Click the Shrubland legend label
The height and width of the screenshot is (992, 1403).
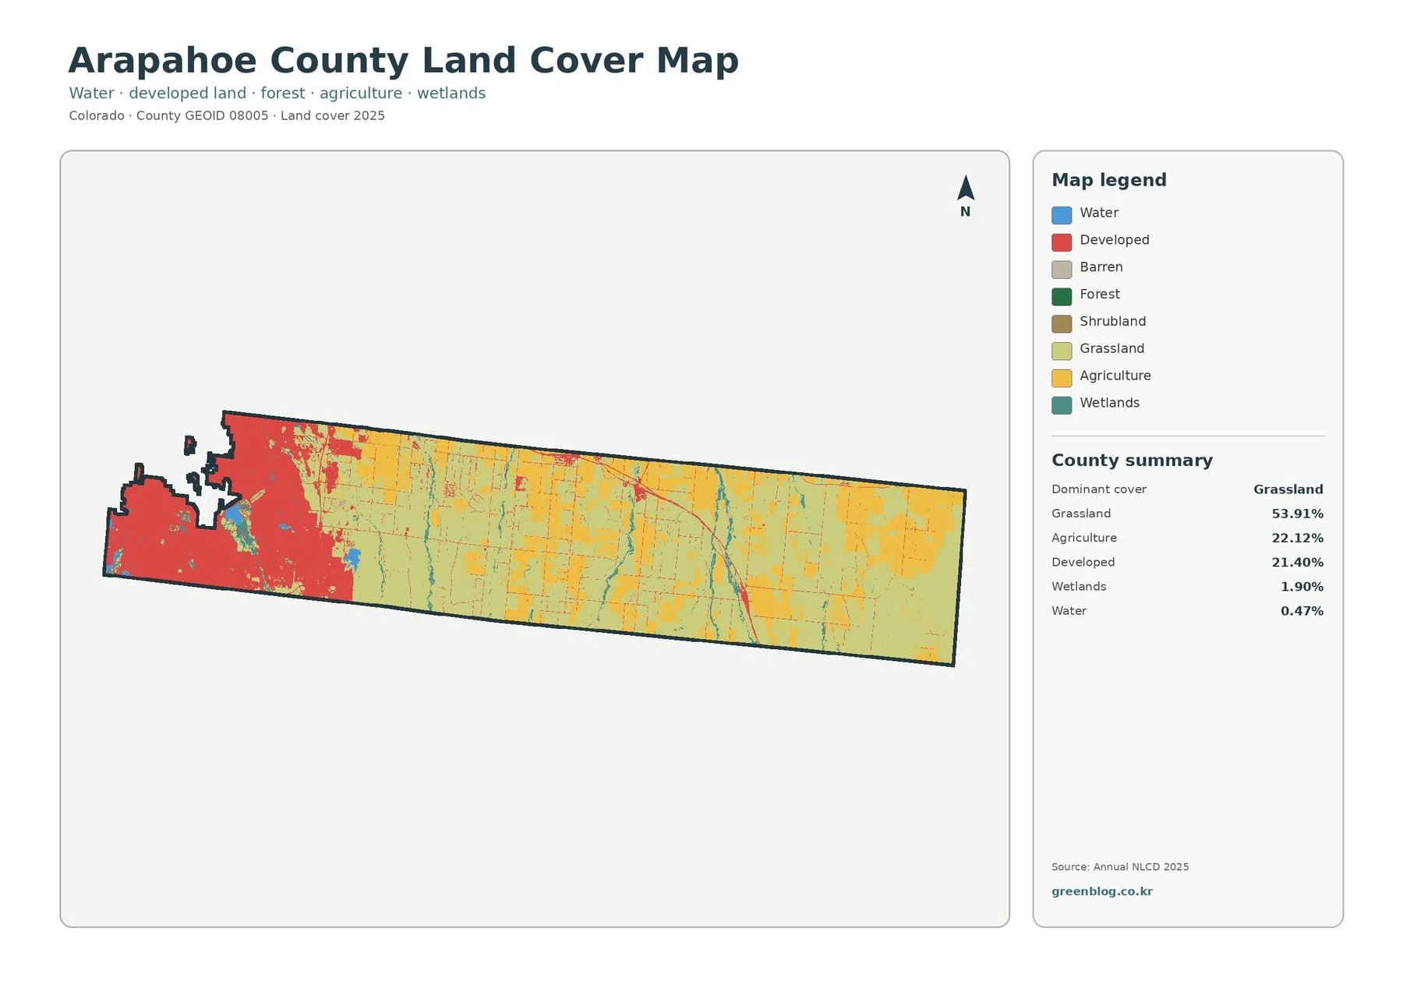(x=1113, y=321)
